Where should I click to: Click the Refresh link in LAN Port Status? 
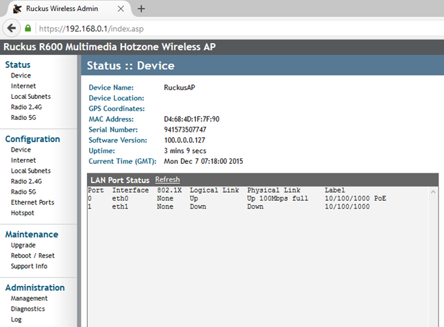pyautogui.click(x=167, y=180)
